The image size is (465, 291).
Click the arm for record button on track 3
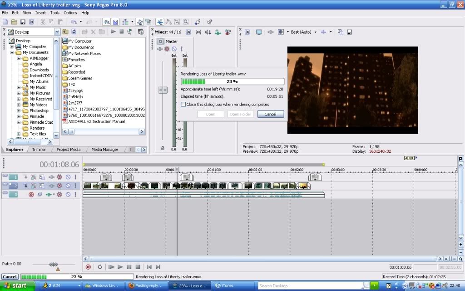pyautogui.click(x=31, y=194)
